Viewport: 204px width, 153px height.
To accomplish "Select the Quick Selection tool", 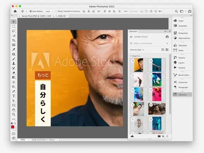I will click(14, 36).
